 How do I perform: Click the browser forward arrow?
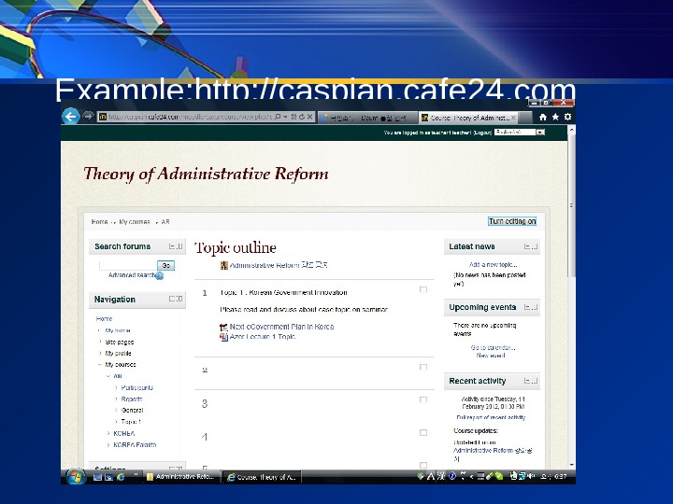click(88, 116)
